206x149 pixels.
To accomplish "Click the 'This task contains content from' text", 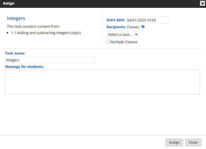I will (33, 26).
